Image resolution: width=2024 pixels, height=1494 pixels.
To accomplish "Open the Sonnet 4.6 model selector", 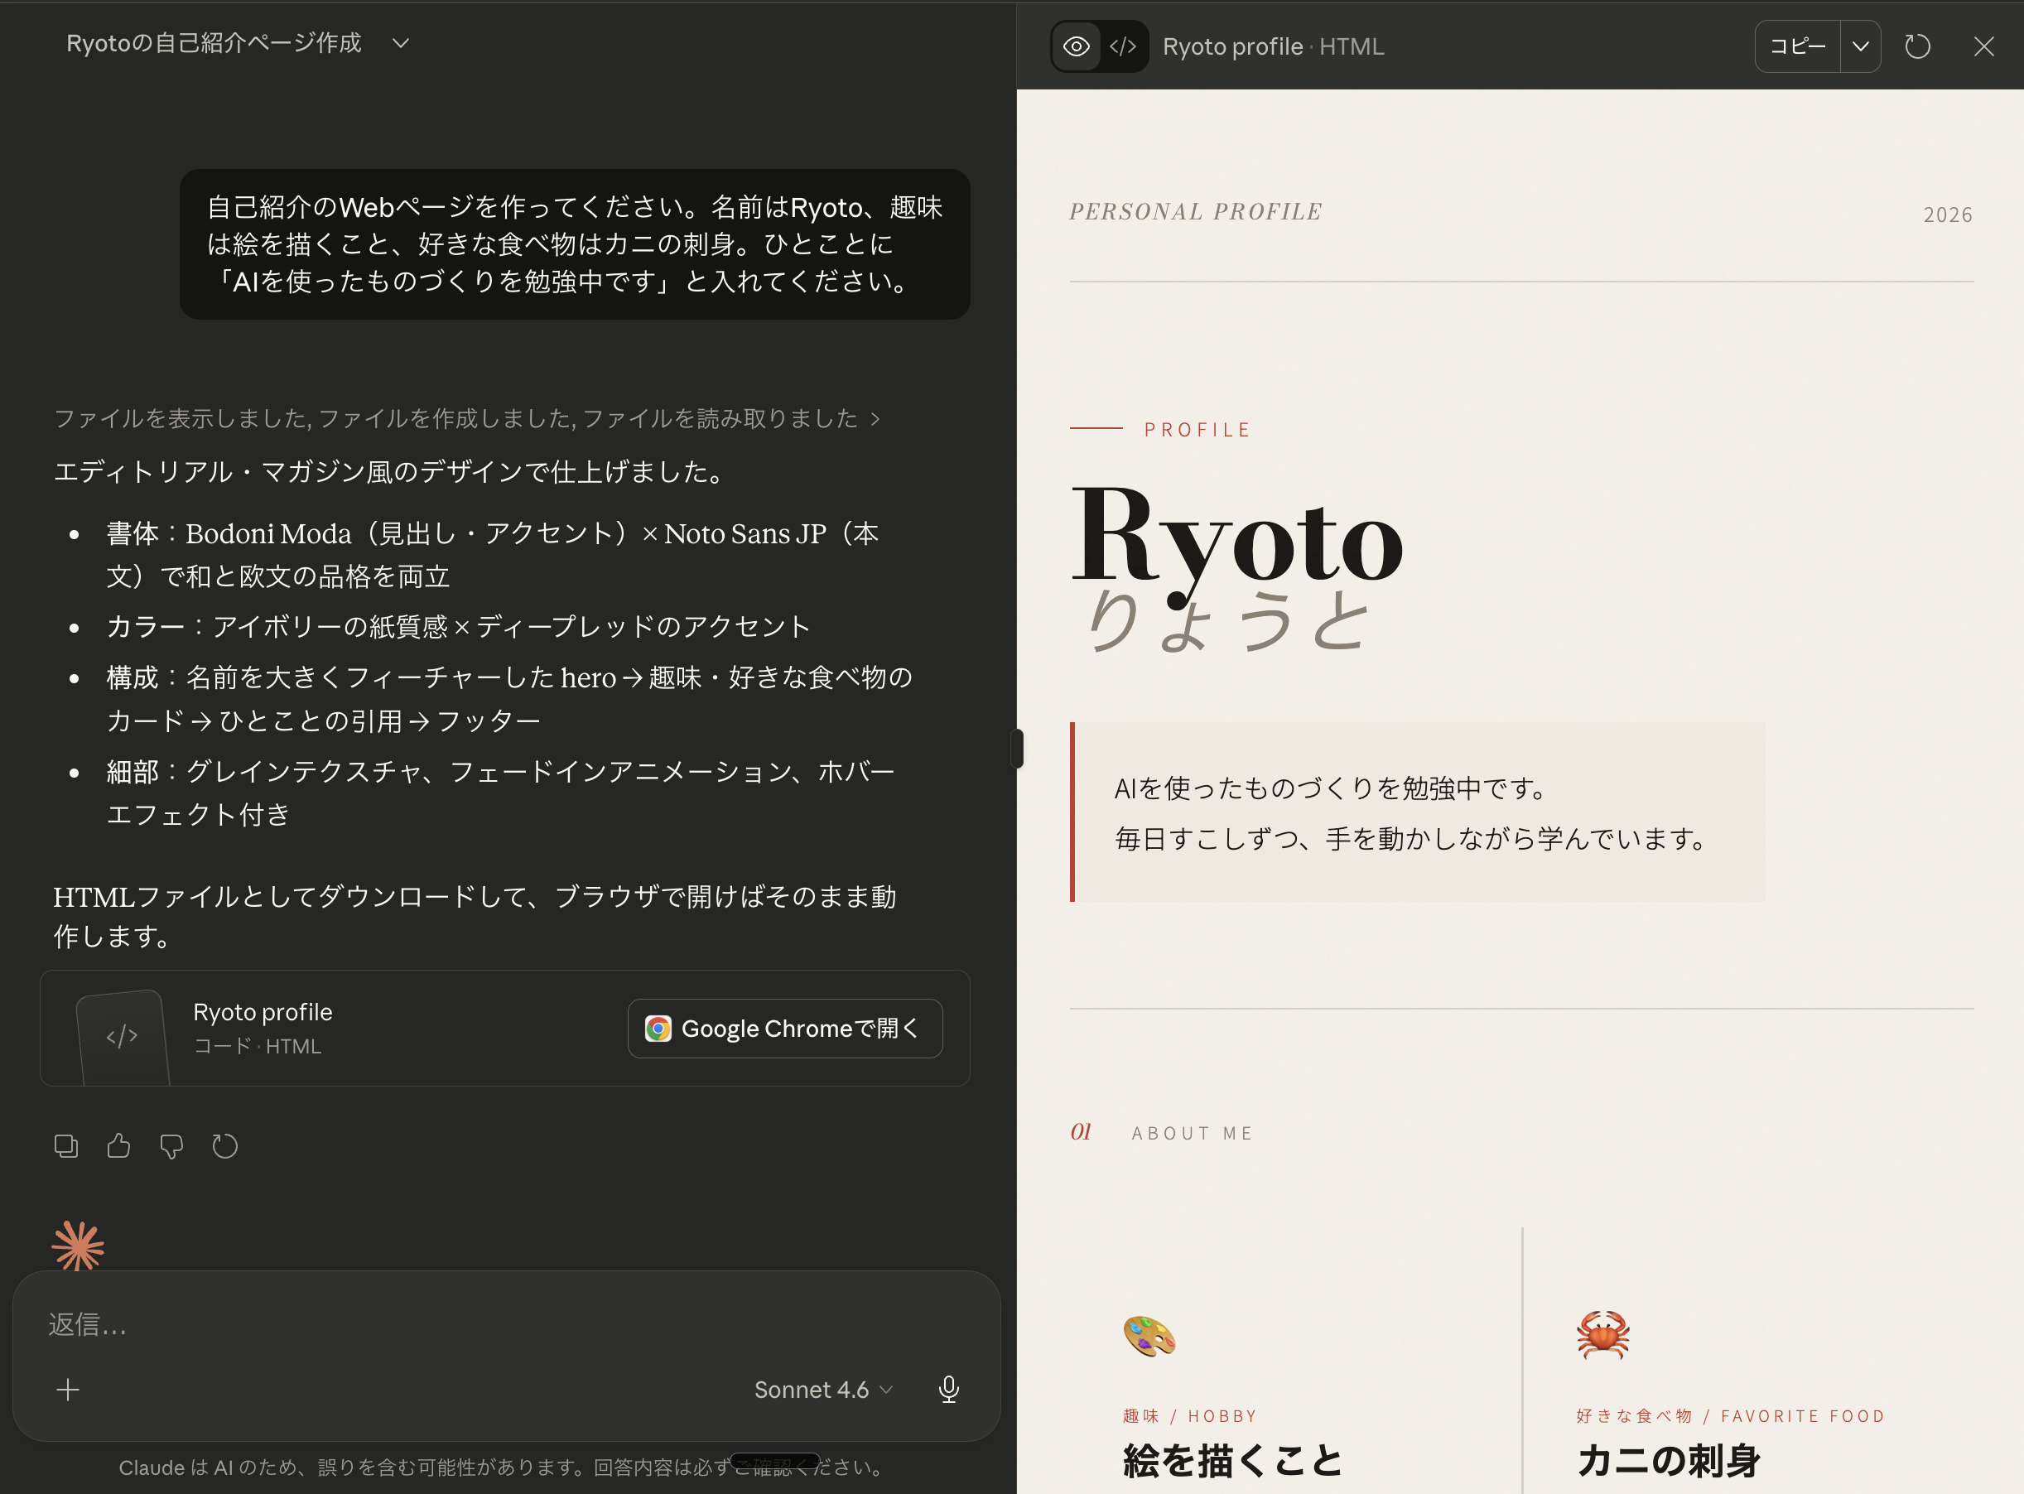I will coord(823,1389).
